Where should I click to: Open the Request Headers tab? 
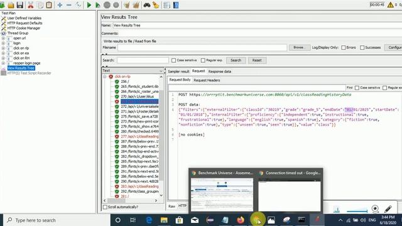tap(207, 80)
